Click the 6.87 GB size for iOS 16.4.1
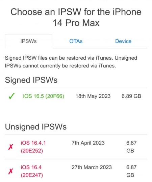 coord(131,147)
